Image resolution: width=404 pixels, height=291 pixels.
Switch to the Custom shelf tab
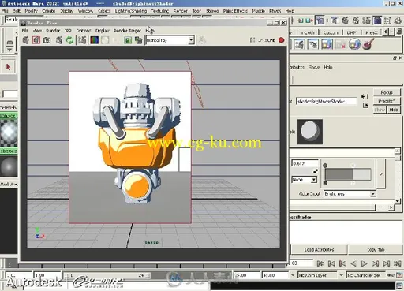pyautogui.click(x=331, y=32)
